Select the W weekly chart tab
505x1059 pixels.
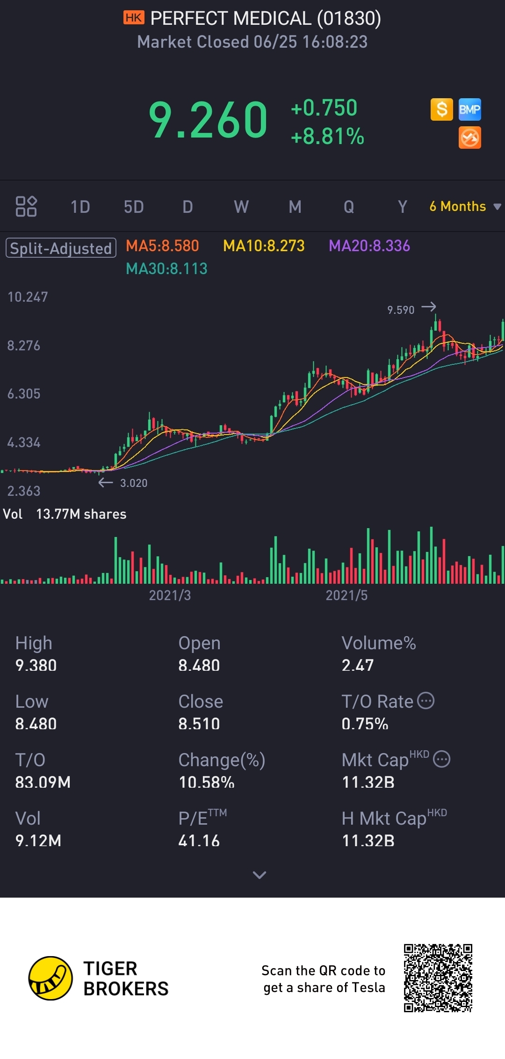point(241,207)
